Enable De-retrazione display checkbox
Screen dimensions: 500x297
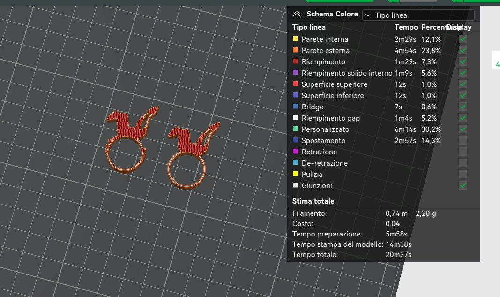[463, 163]
